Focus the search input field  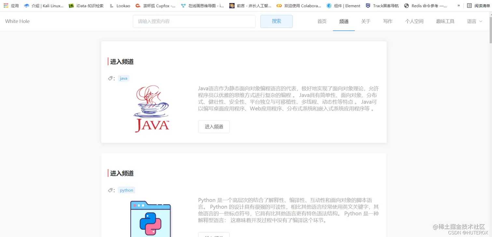[x=194, y=21]
